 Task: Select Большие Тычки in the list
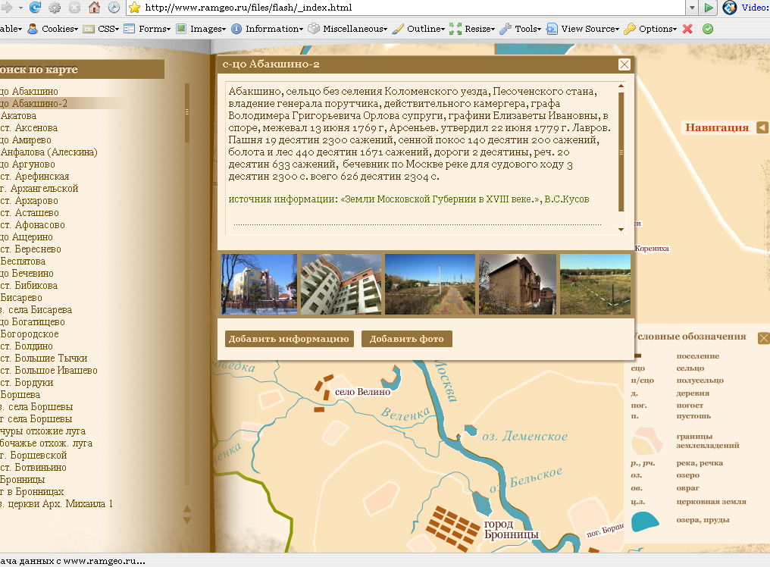click(44, 359)
